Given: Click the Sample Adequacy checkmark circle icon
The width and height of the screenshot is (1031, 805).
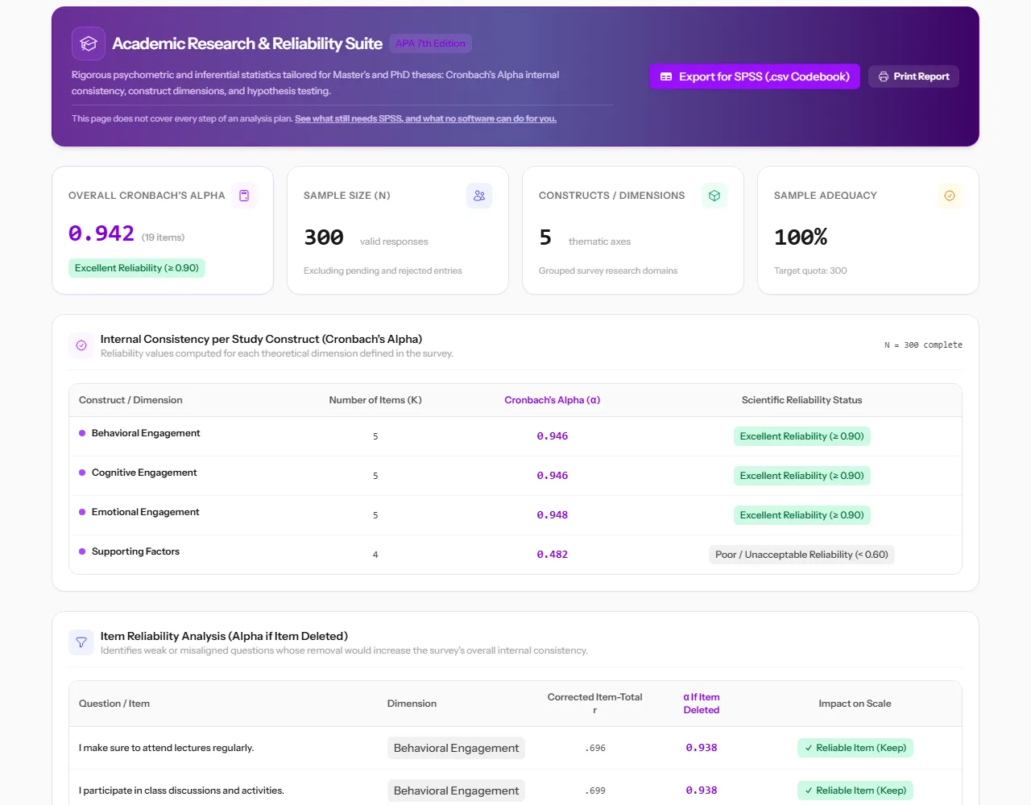Looking at the screenshot, I should (950, 196).
